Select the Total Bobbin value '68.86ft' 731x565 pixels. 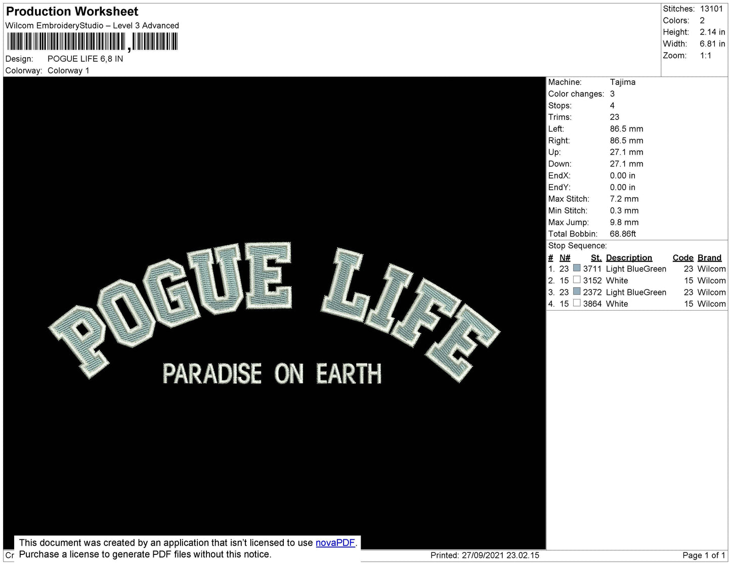tap(623, 234)
